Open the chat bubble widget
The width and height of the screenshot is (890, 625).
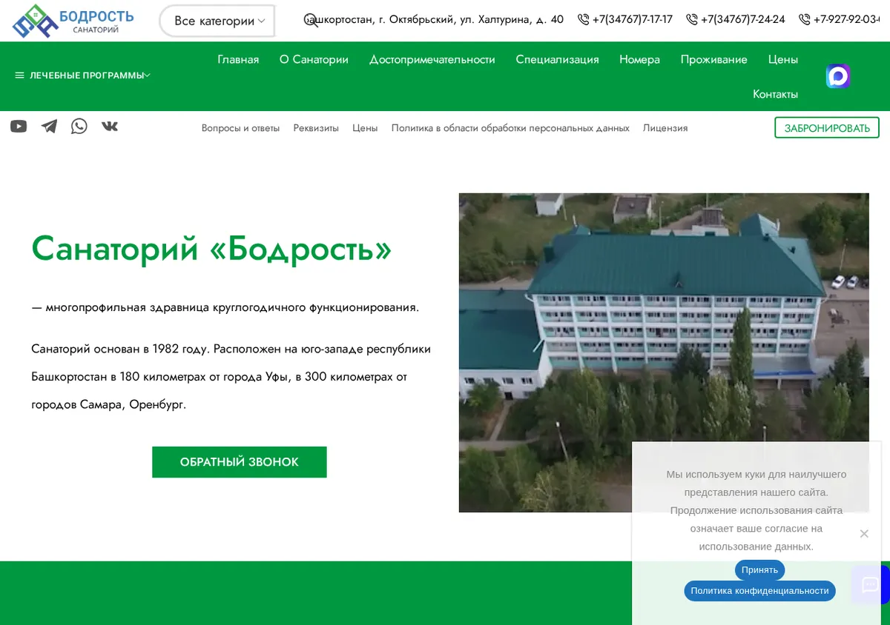coord(869,585)
